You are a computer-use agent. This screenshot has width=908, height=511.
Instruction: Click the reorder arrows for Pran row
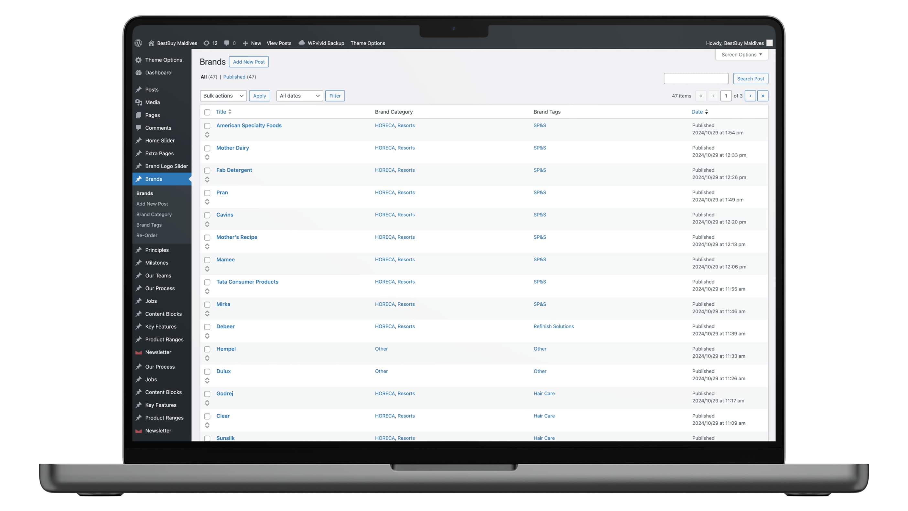click(207, 202)
